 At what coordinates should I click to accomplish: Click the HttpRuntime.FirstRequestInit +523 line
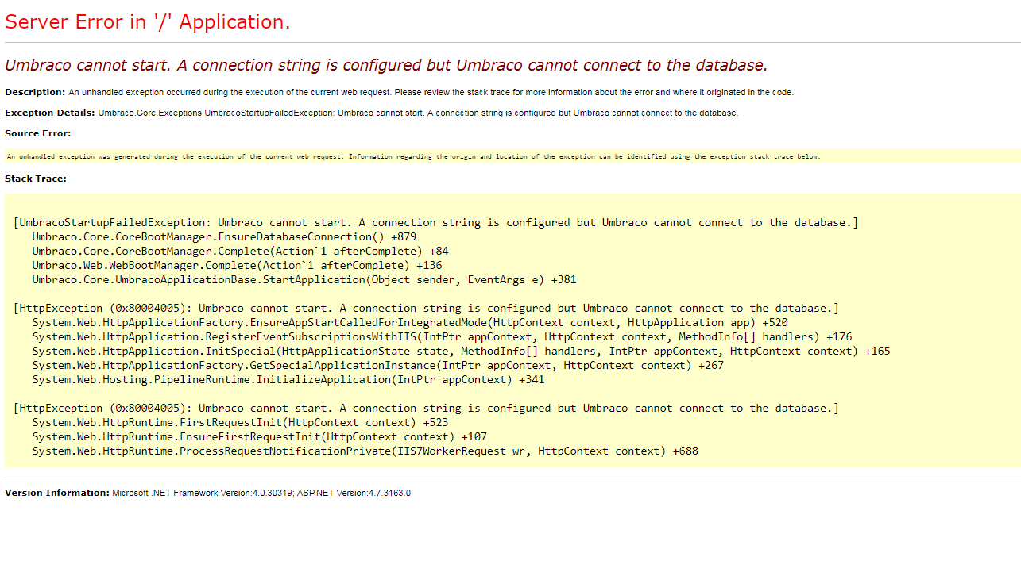(x=240, y=422)
